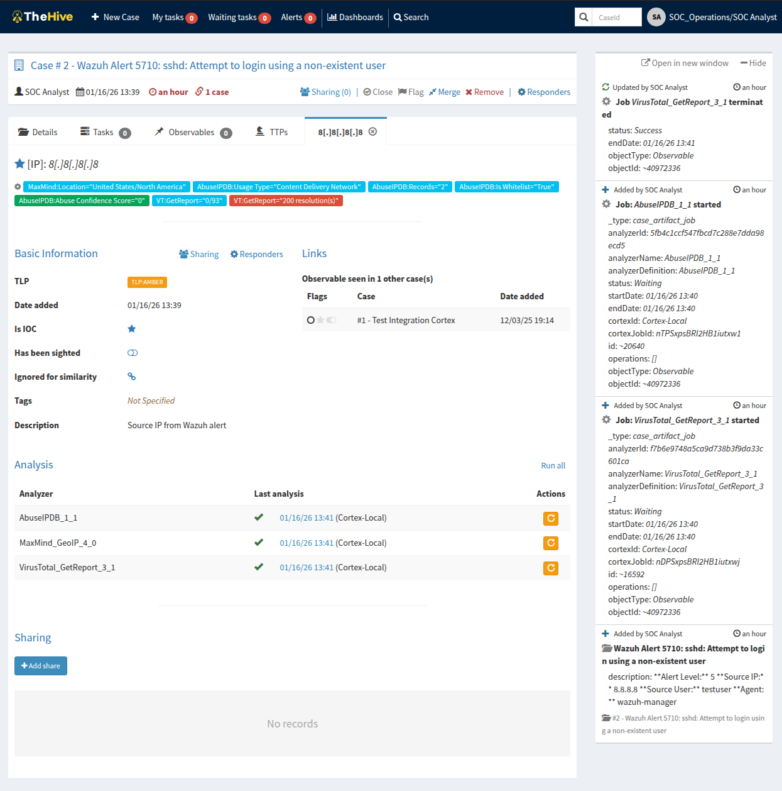
Task: Click AbuseIPDB Usage Type tag
Action: [x=279, y=187]
